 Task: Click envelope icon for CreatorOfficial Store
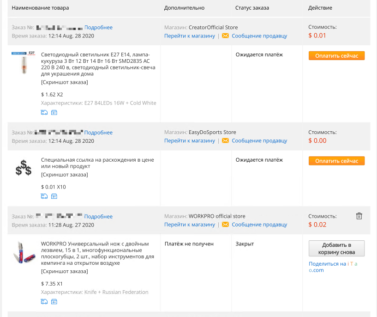coord(225,36)
